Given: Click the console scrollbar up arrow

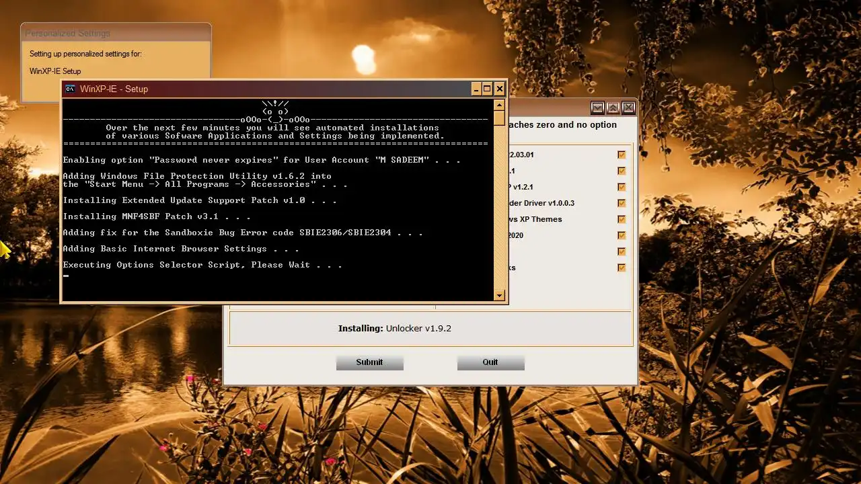Looking at the screenshot, I should pos(499,105).
